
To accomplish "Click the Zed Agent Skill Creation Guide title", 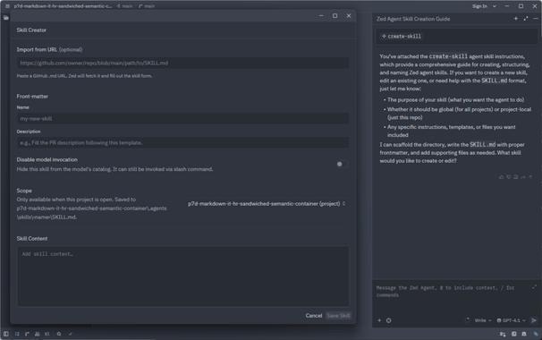I will (413, 19).
